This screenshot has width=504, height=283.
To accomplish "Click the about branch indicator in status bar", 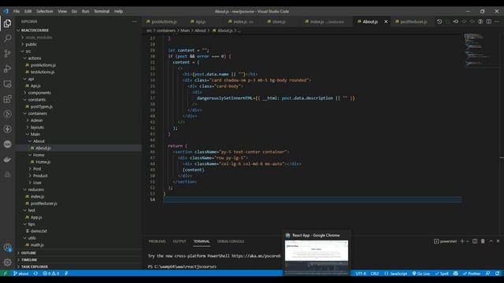I will click(21, 274).
